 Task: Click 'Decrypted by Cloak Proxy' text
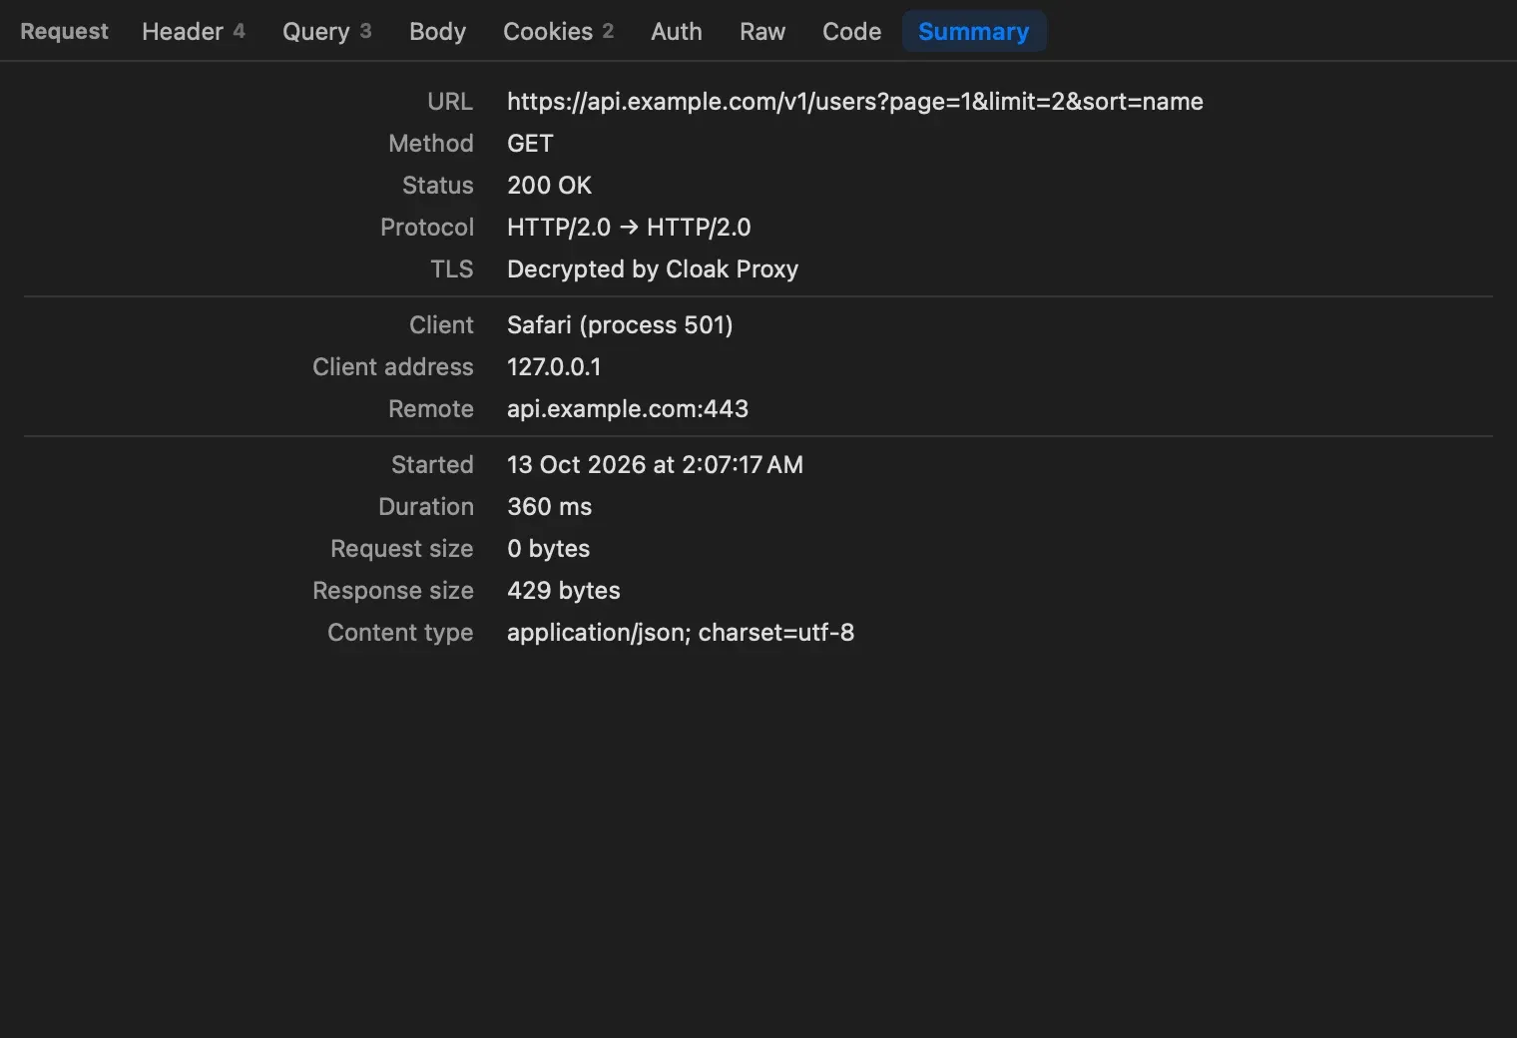click(x=653, y=269)
